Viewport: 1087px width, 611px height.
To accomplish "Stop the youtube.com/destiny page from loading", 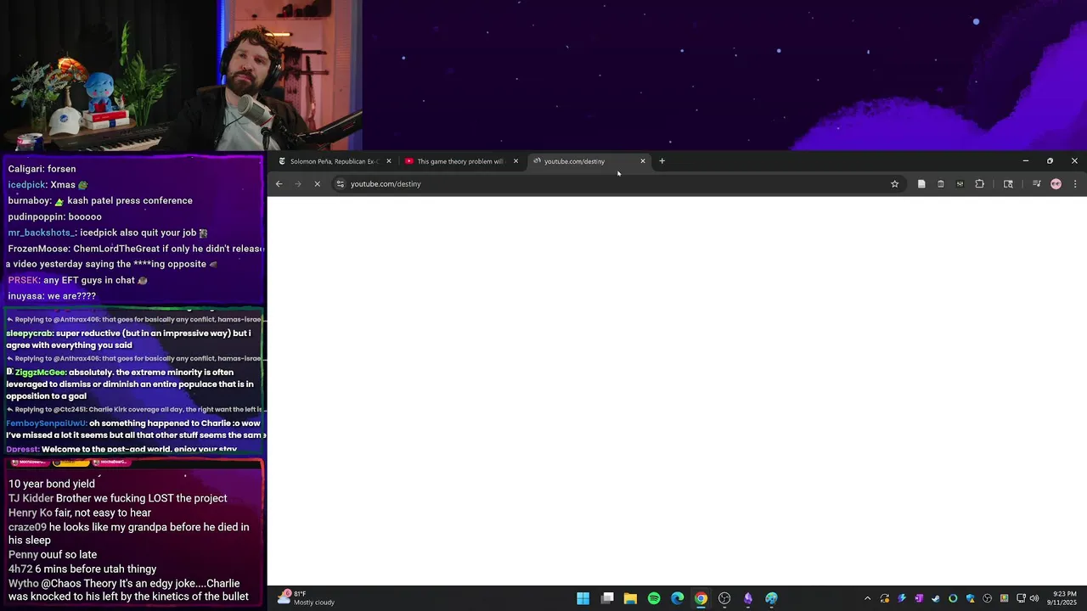I will [x=317, y=184].
